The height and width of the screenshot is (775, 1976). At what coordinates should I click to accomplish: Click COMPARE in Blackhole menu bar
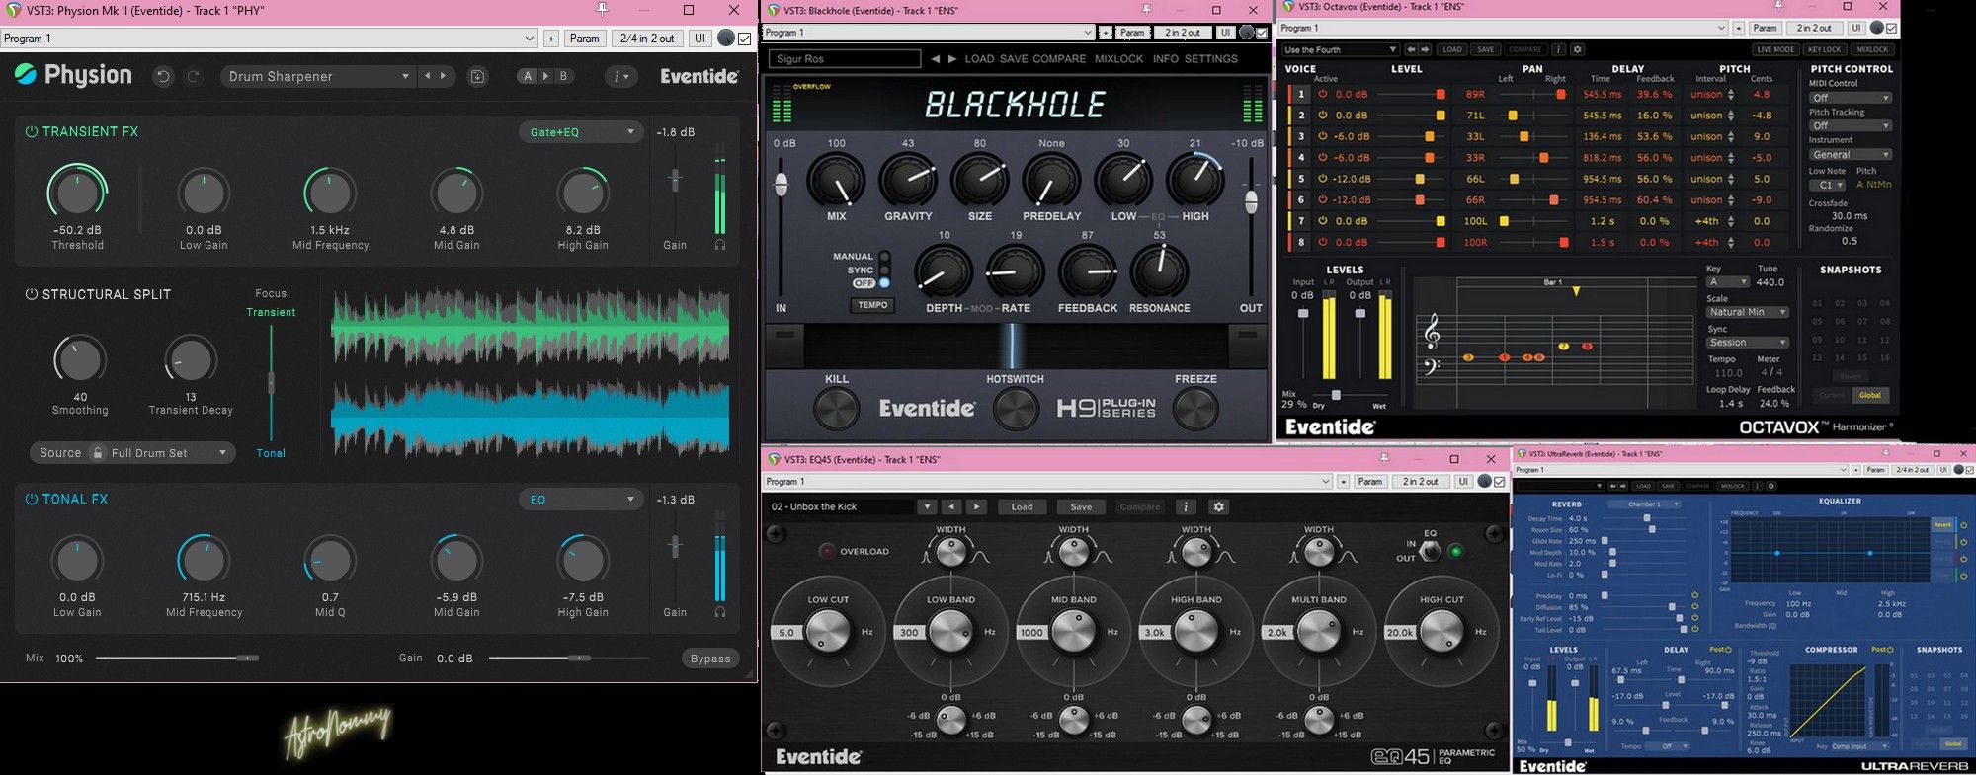pyautogui.click(x=1059, y=59)
